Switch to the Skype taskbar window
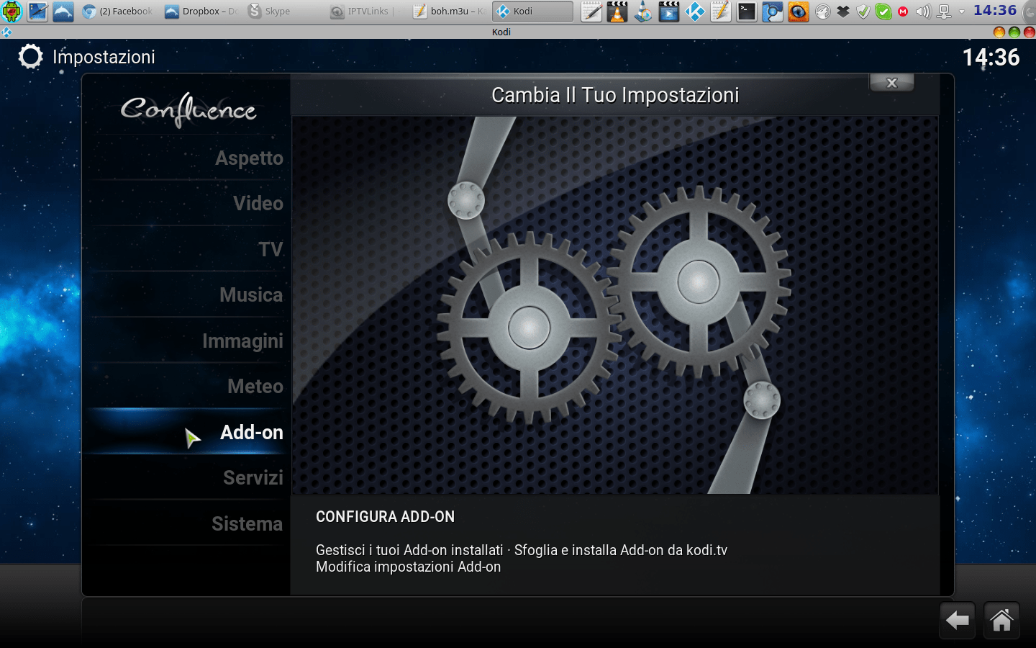1036x648 pixels. click(284, 11)
